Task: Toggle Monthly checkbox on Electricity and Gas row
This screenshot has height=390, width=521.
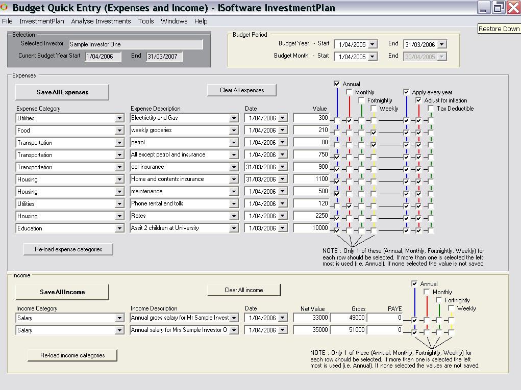Action: (349, 120)
